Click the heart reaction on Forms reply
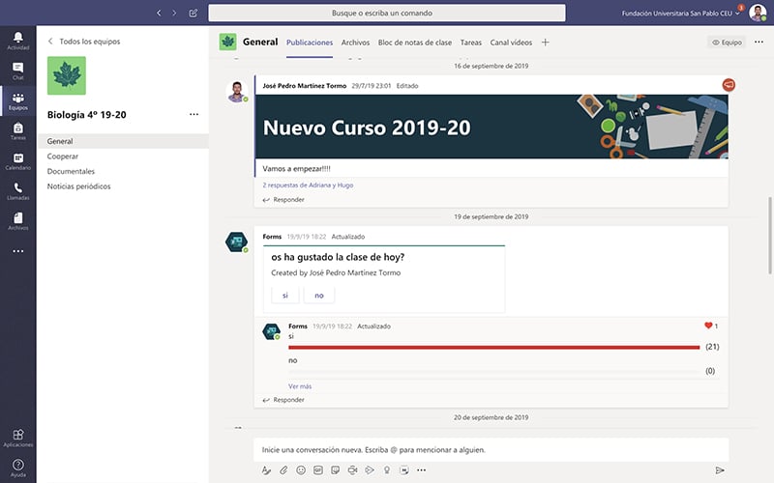 coord(708,326)
